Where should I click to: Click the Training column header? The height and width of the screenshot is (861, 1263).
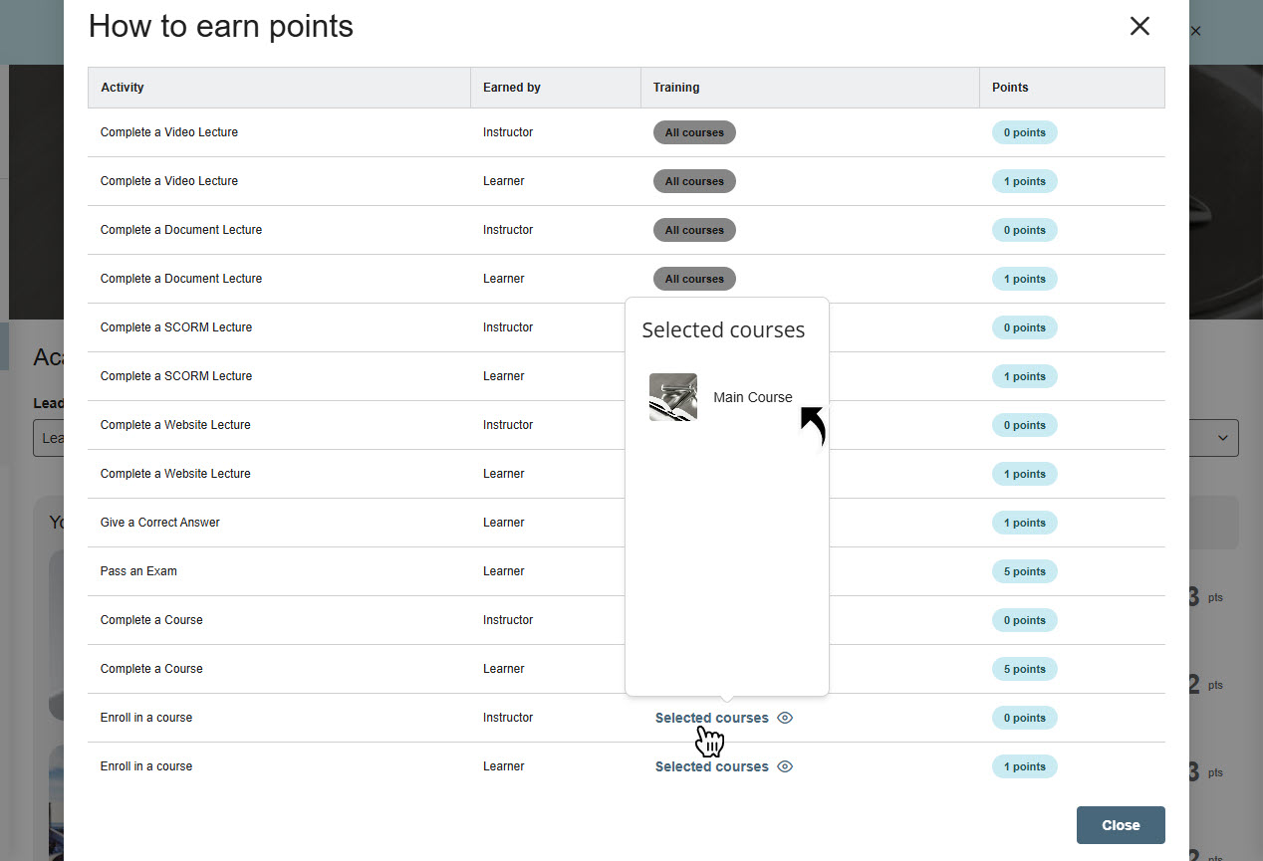(x=676, y=88)
